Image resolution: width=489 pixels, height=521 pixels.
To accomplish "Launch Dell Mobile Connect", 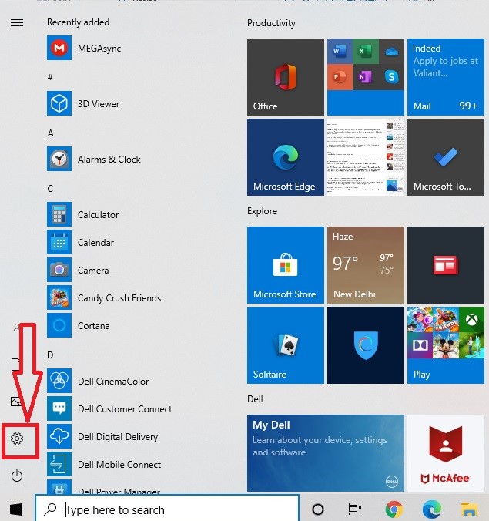I will tap(104, 464).
